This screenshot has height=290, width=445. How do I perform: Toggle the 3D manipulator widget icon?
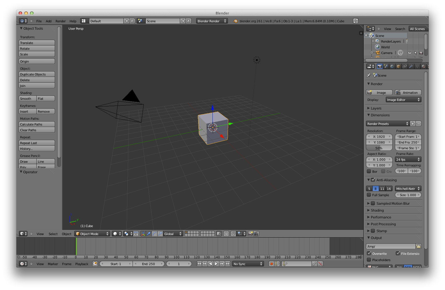[143, 234]
